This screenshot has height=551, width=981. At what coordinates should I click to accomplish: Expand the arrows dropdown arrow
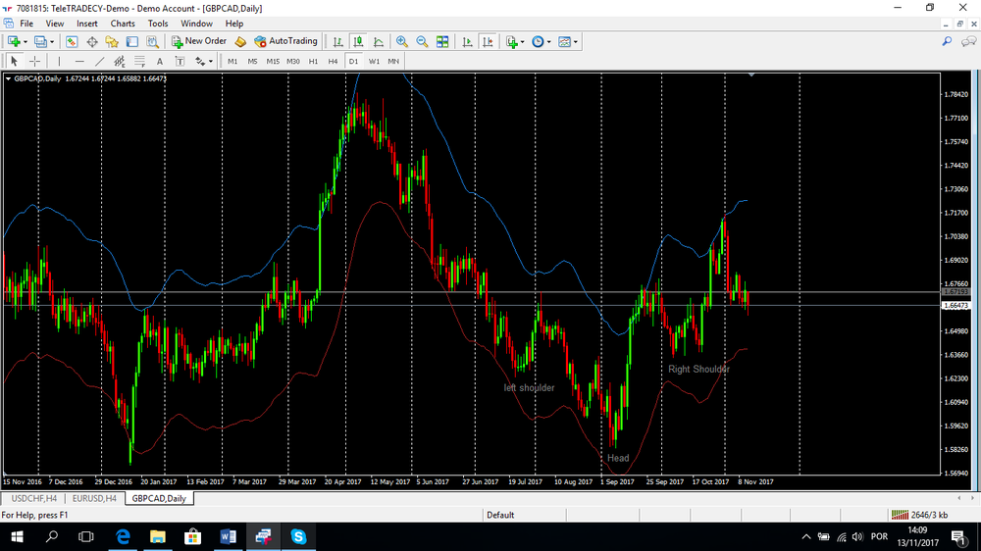tap(211, 62)
